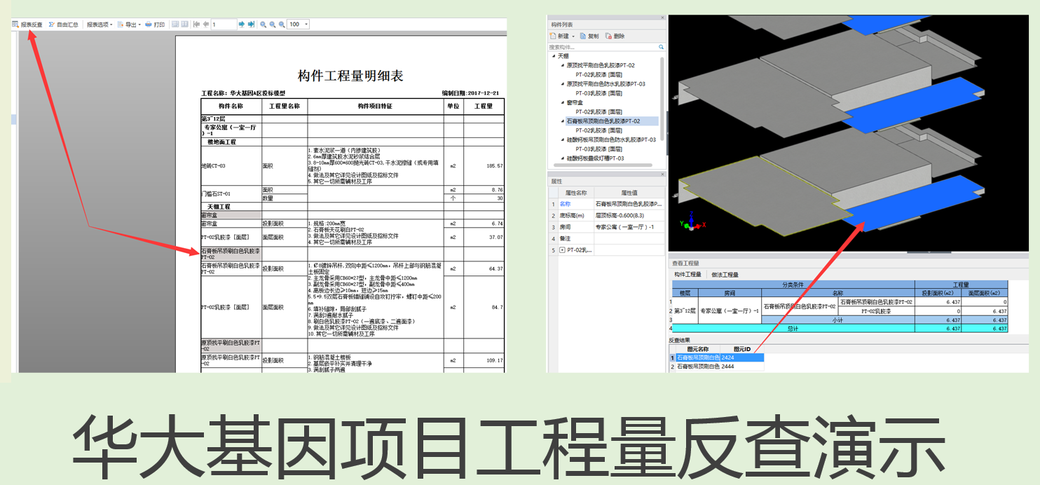Open the 自由汇总 free summary tool

click(x=63, y=25)
